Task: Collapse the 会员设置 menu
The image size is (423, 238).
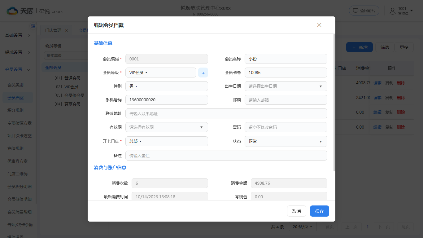Action: tap(18, 69)
